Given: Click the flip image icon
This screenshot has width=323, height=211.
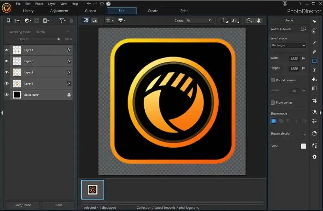Looking at the screenshot, I should pyautogui.click(x=235, y=20).
